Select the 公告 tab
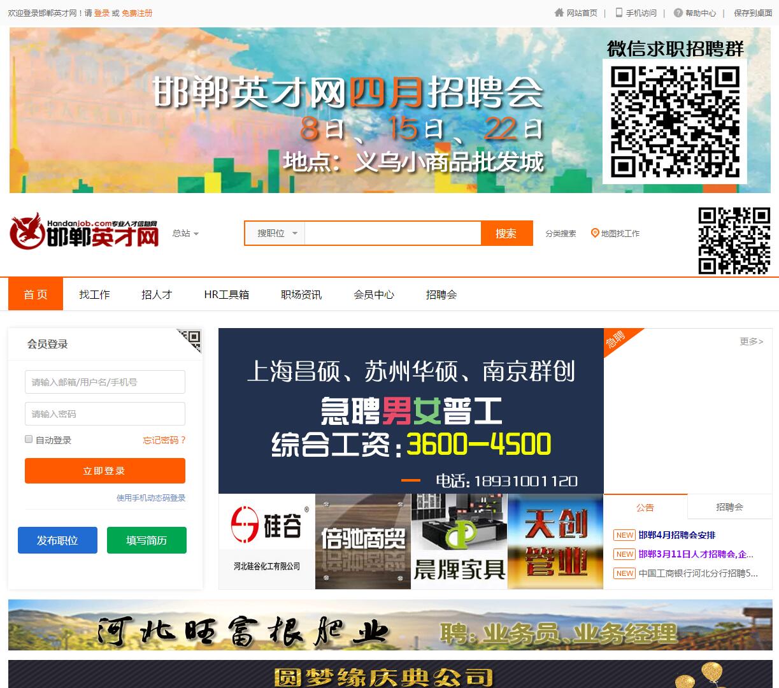 (x=645, y=507)
